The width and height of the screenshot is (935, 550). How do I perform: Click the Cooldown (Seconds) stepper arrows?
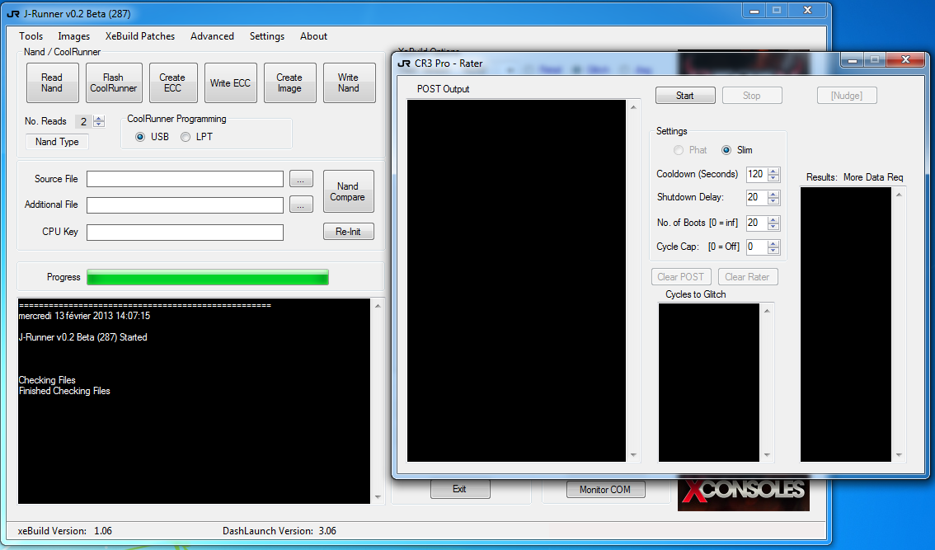(773, 174)
